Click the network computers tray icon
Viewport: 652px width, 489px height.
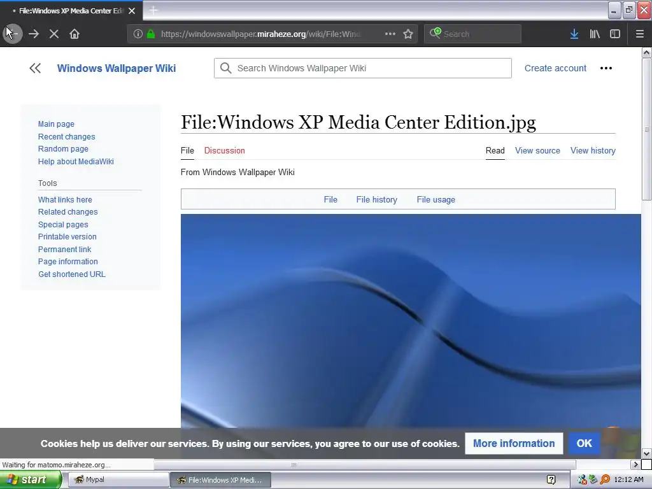[582, 480]
